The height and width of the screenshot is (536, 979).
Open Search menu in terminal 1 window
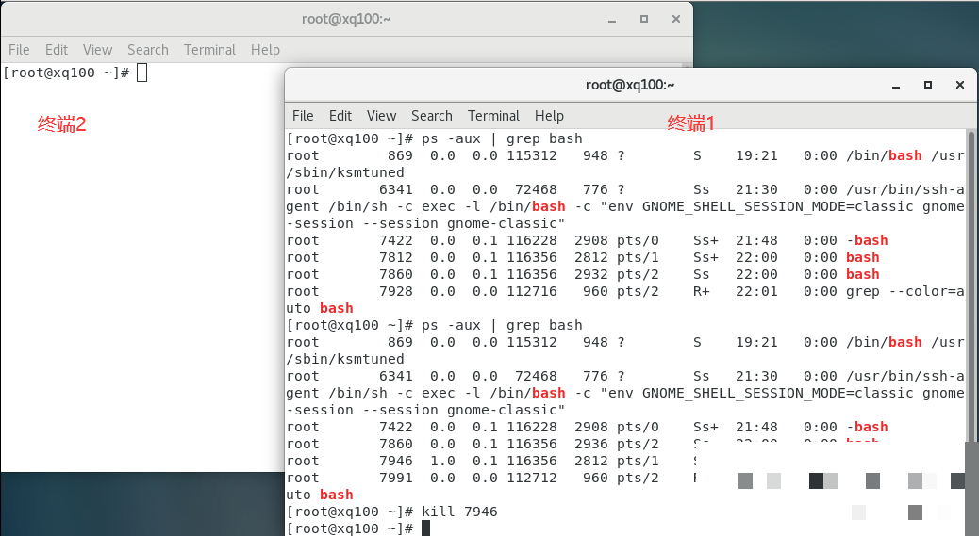pyautogui.click(x=431, y=116)
